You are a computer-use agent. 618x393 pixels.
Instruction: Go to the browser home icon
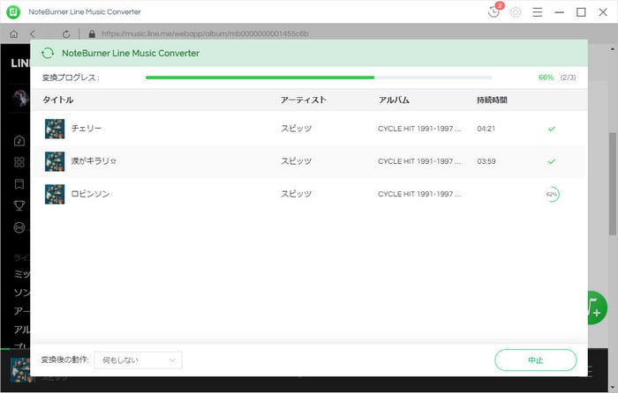coord(14,34)
